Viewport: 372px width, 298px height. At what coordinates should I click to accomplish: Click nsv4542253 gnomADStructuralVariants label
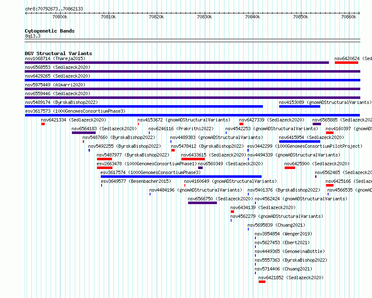click(272, 129)
